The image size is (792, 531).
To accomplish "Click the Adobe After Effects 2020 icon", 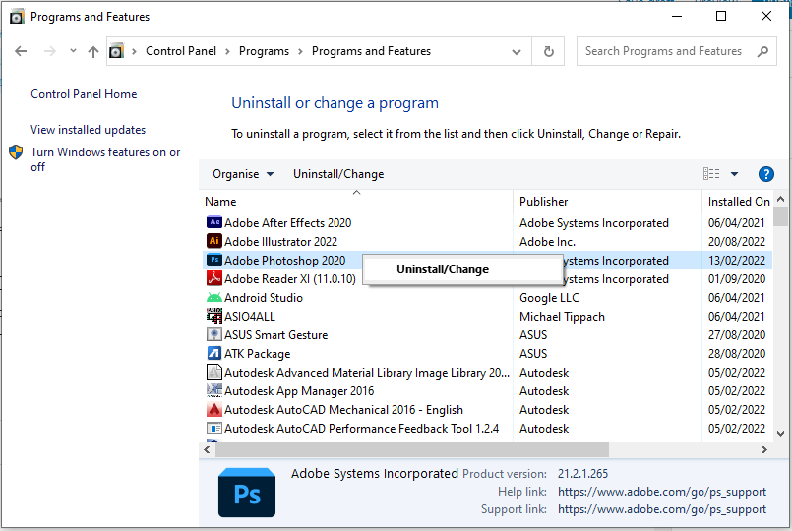I will click(x=214, y=222).
